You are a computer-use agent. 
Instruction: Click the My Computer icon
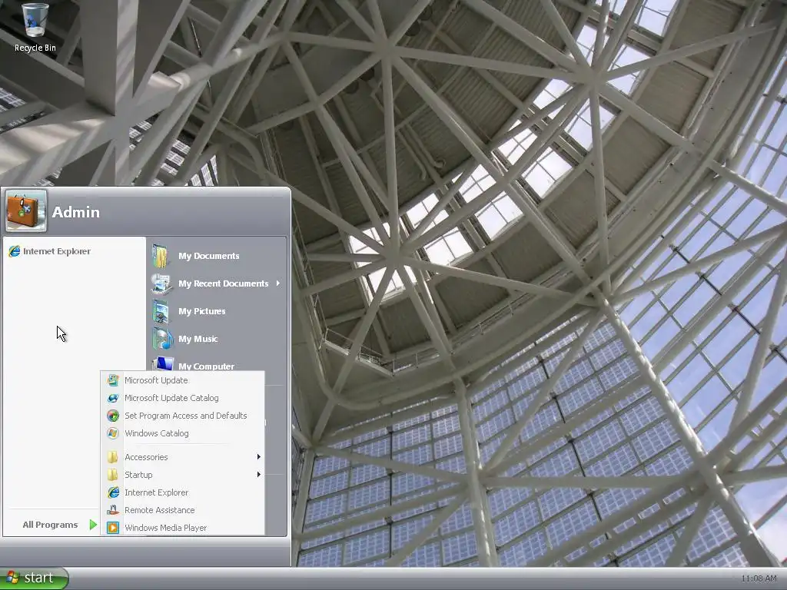coord(163,363)
